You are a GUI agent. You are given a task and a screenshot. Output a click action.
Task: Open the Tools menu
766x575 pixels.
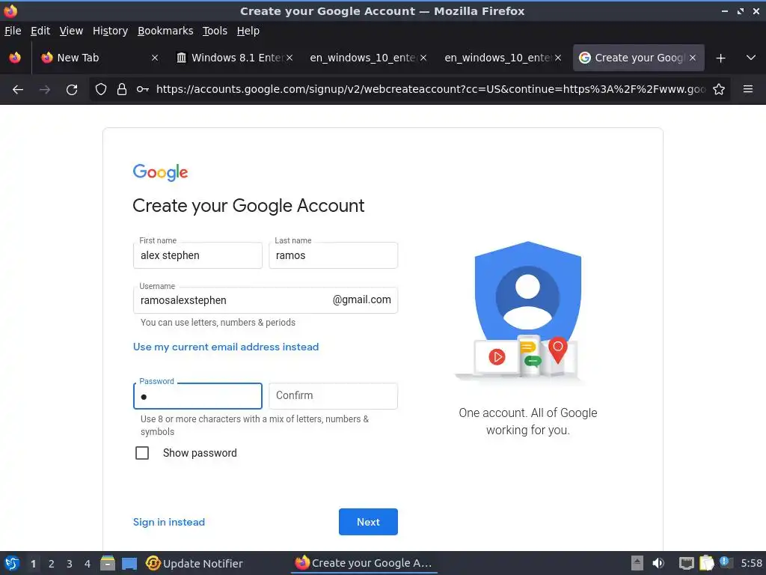[215, 31]
